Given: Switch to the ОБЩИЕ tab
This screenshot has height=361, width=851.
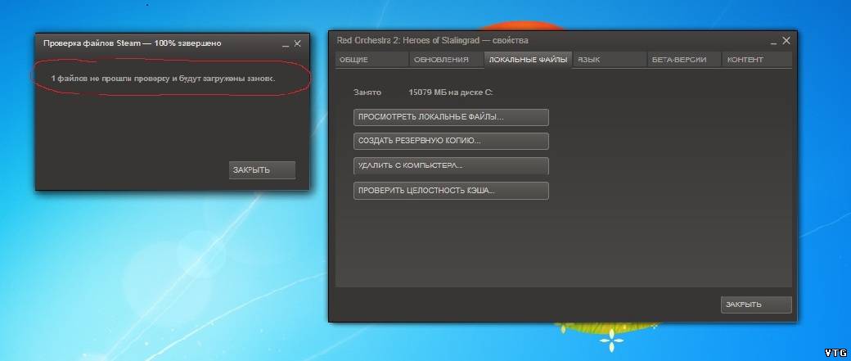Looking at the screenshot, I should tap(372, 60).
